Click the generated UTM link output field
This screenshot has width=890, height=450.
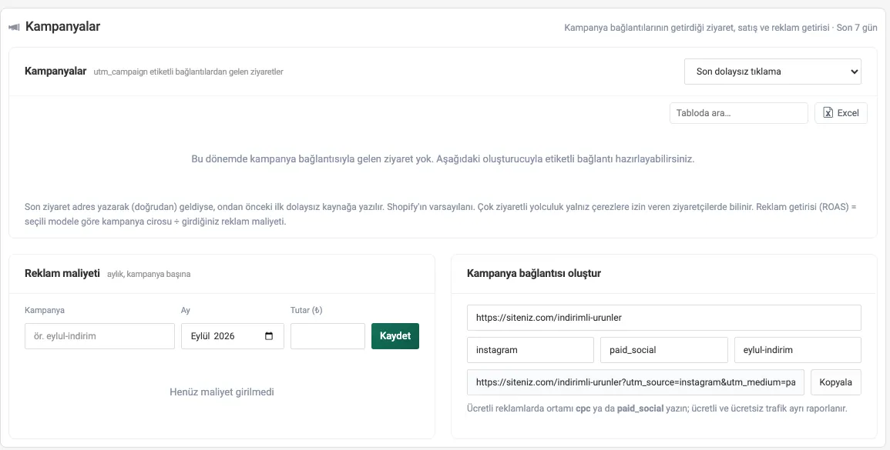pyautogui.click(x=636, y=382)
